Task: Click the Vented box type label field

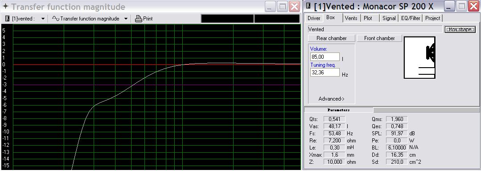Action: pyautogui.click(x=375, y=29)
